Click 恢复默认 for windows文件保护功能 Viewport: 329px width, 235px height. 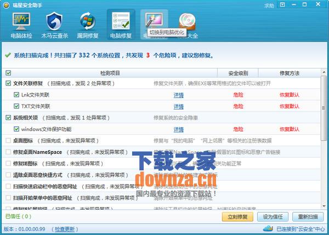(290, 129)
